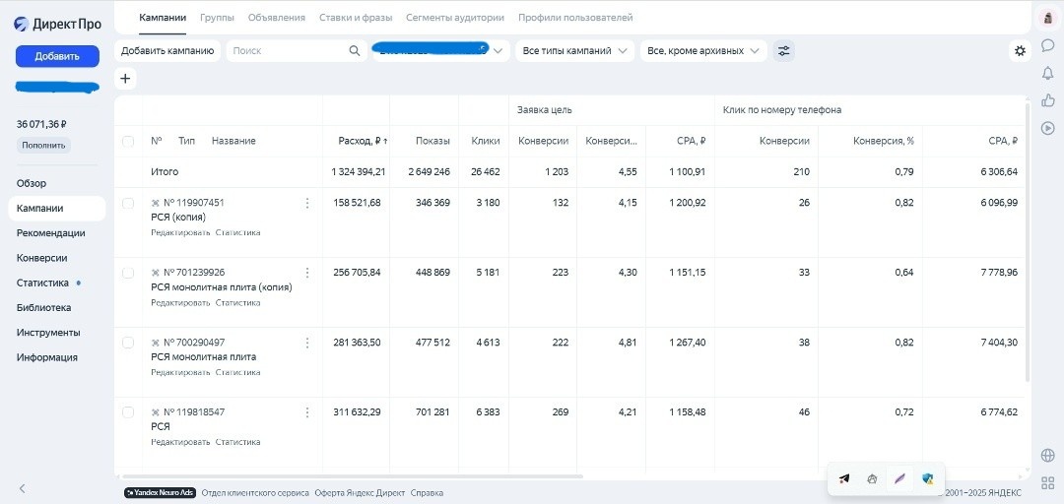Click Редактировать under campaign 700290497
This screenshot has width=1064, height=504.
coord(180,372)
